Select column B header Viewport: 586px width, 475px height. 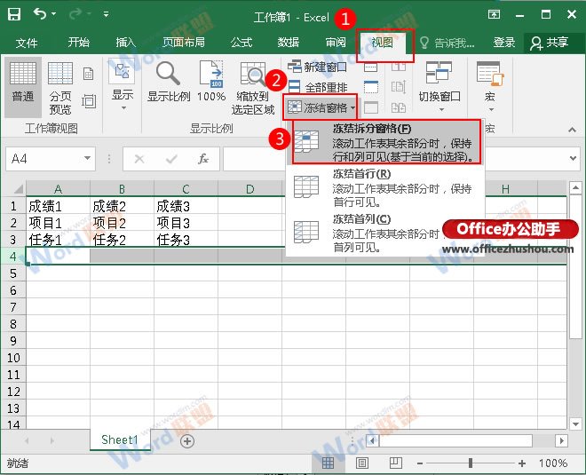(x=122, y=189)
